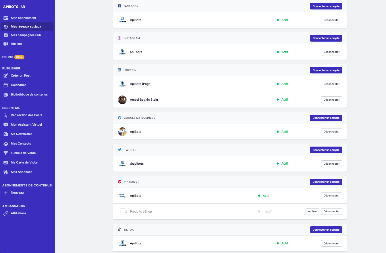The width and height of the screenshot is (386, 253).
Task: Disconnect the Google My Business ApiBots account
Action: (x=331, y=132)
